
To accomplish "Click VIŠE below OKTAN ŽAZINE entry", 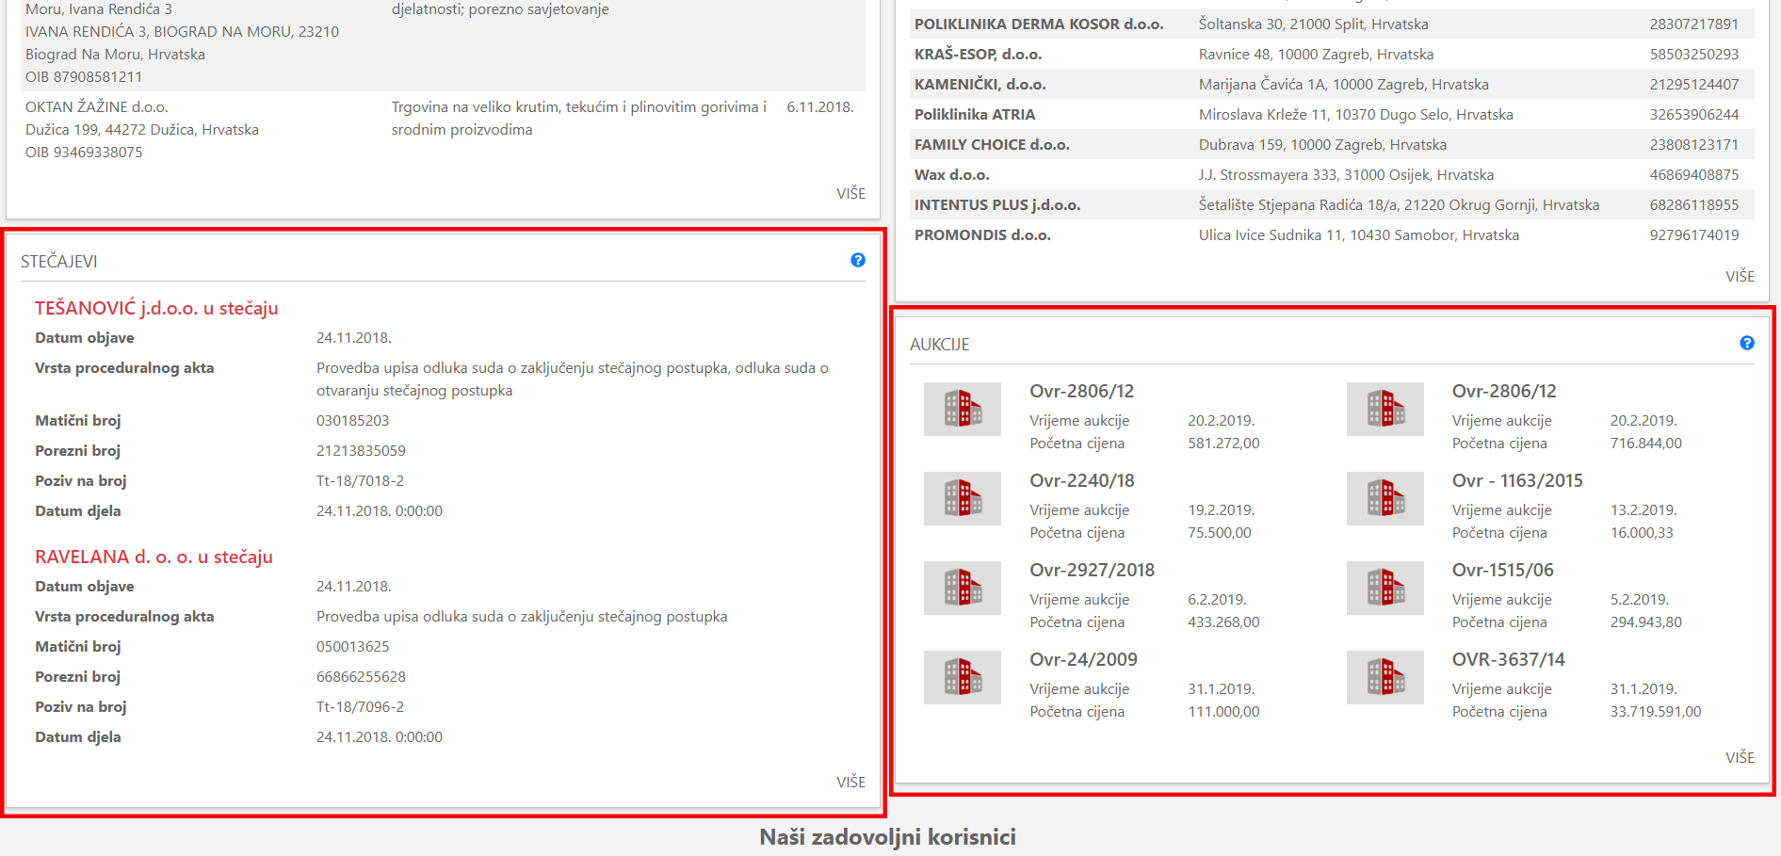I will pyautogui.click(x=850, y=193).
